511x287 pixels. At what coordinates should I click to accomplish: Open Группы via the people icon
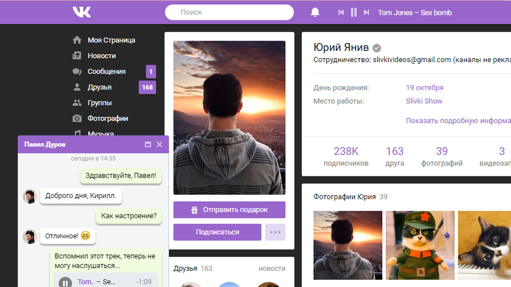click(76, 102)
